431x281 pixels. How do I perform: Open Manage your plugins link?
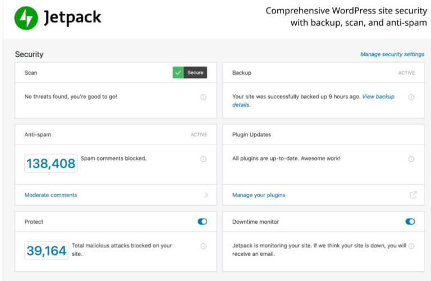[x=259, y=195]
